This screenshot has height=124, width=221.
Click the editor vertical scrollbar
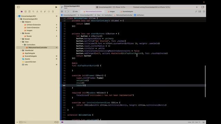pyautogui.click(x=205, y=81)
